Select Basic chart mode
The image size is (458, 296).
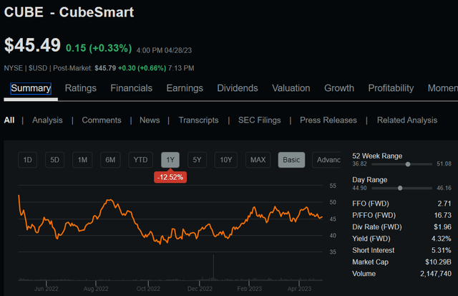coord(291,160)
